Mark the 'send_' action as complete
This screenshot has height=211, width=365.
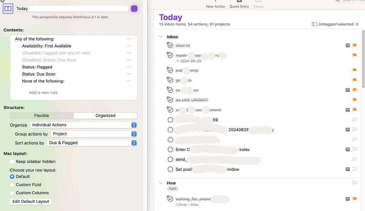click(170, 159)
